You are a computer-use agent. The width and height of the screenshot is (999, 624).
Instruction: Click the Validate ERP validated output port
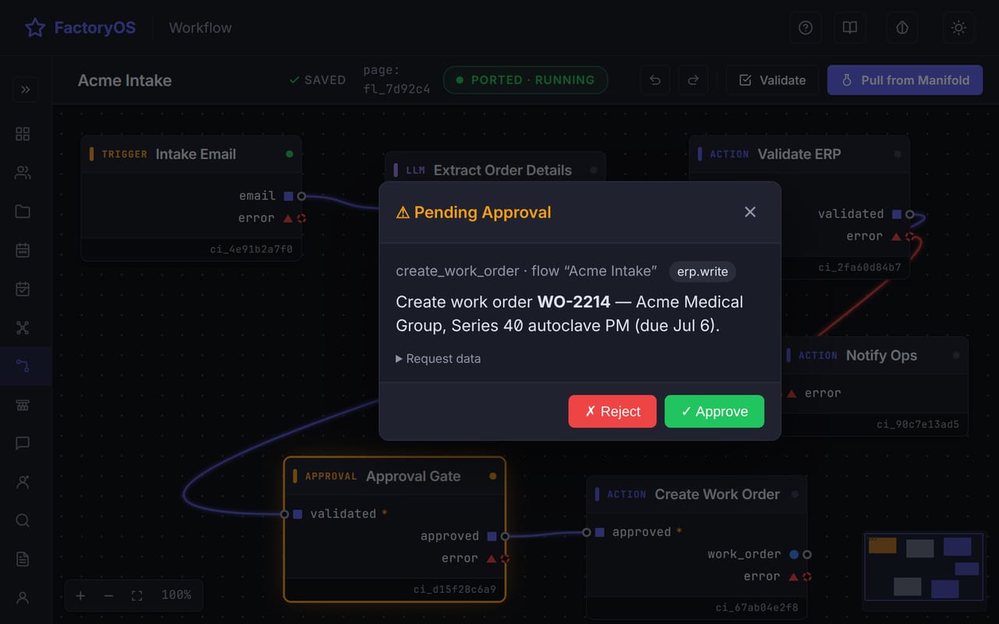[x=910, y=214]
